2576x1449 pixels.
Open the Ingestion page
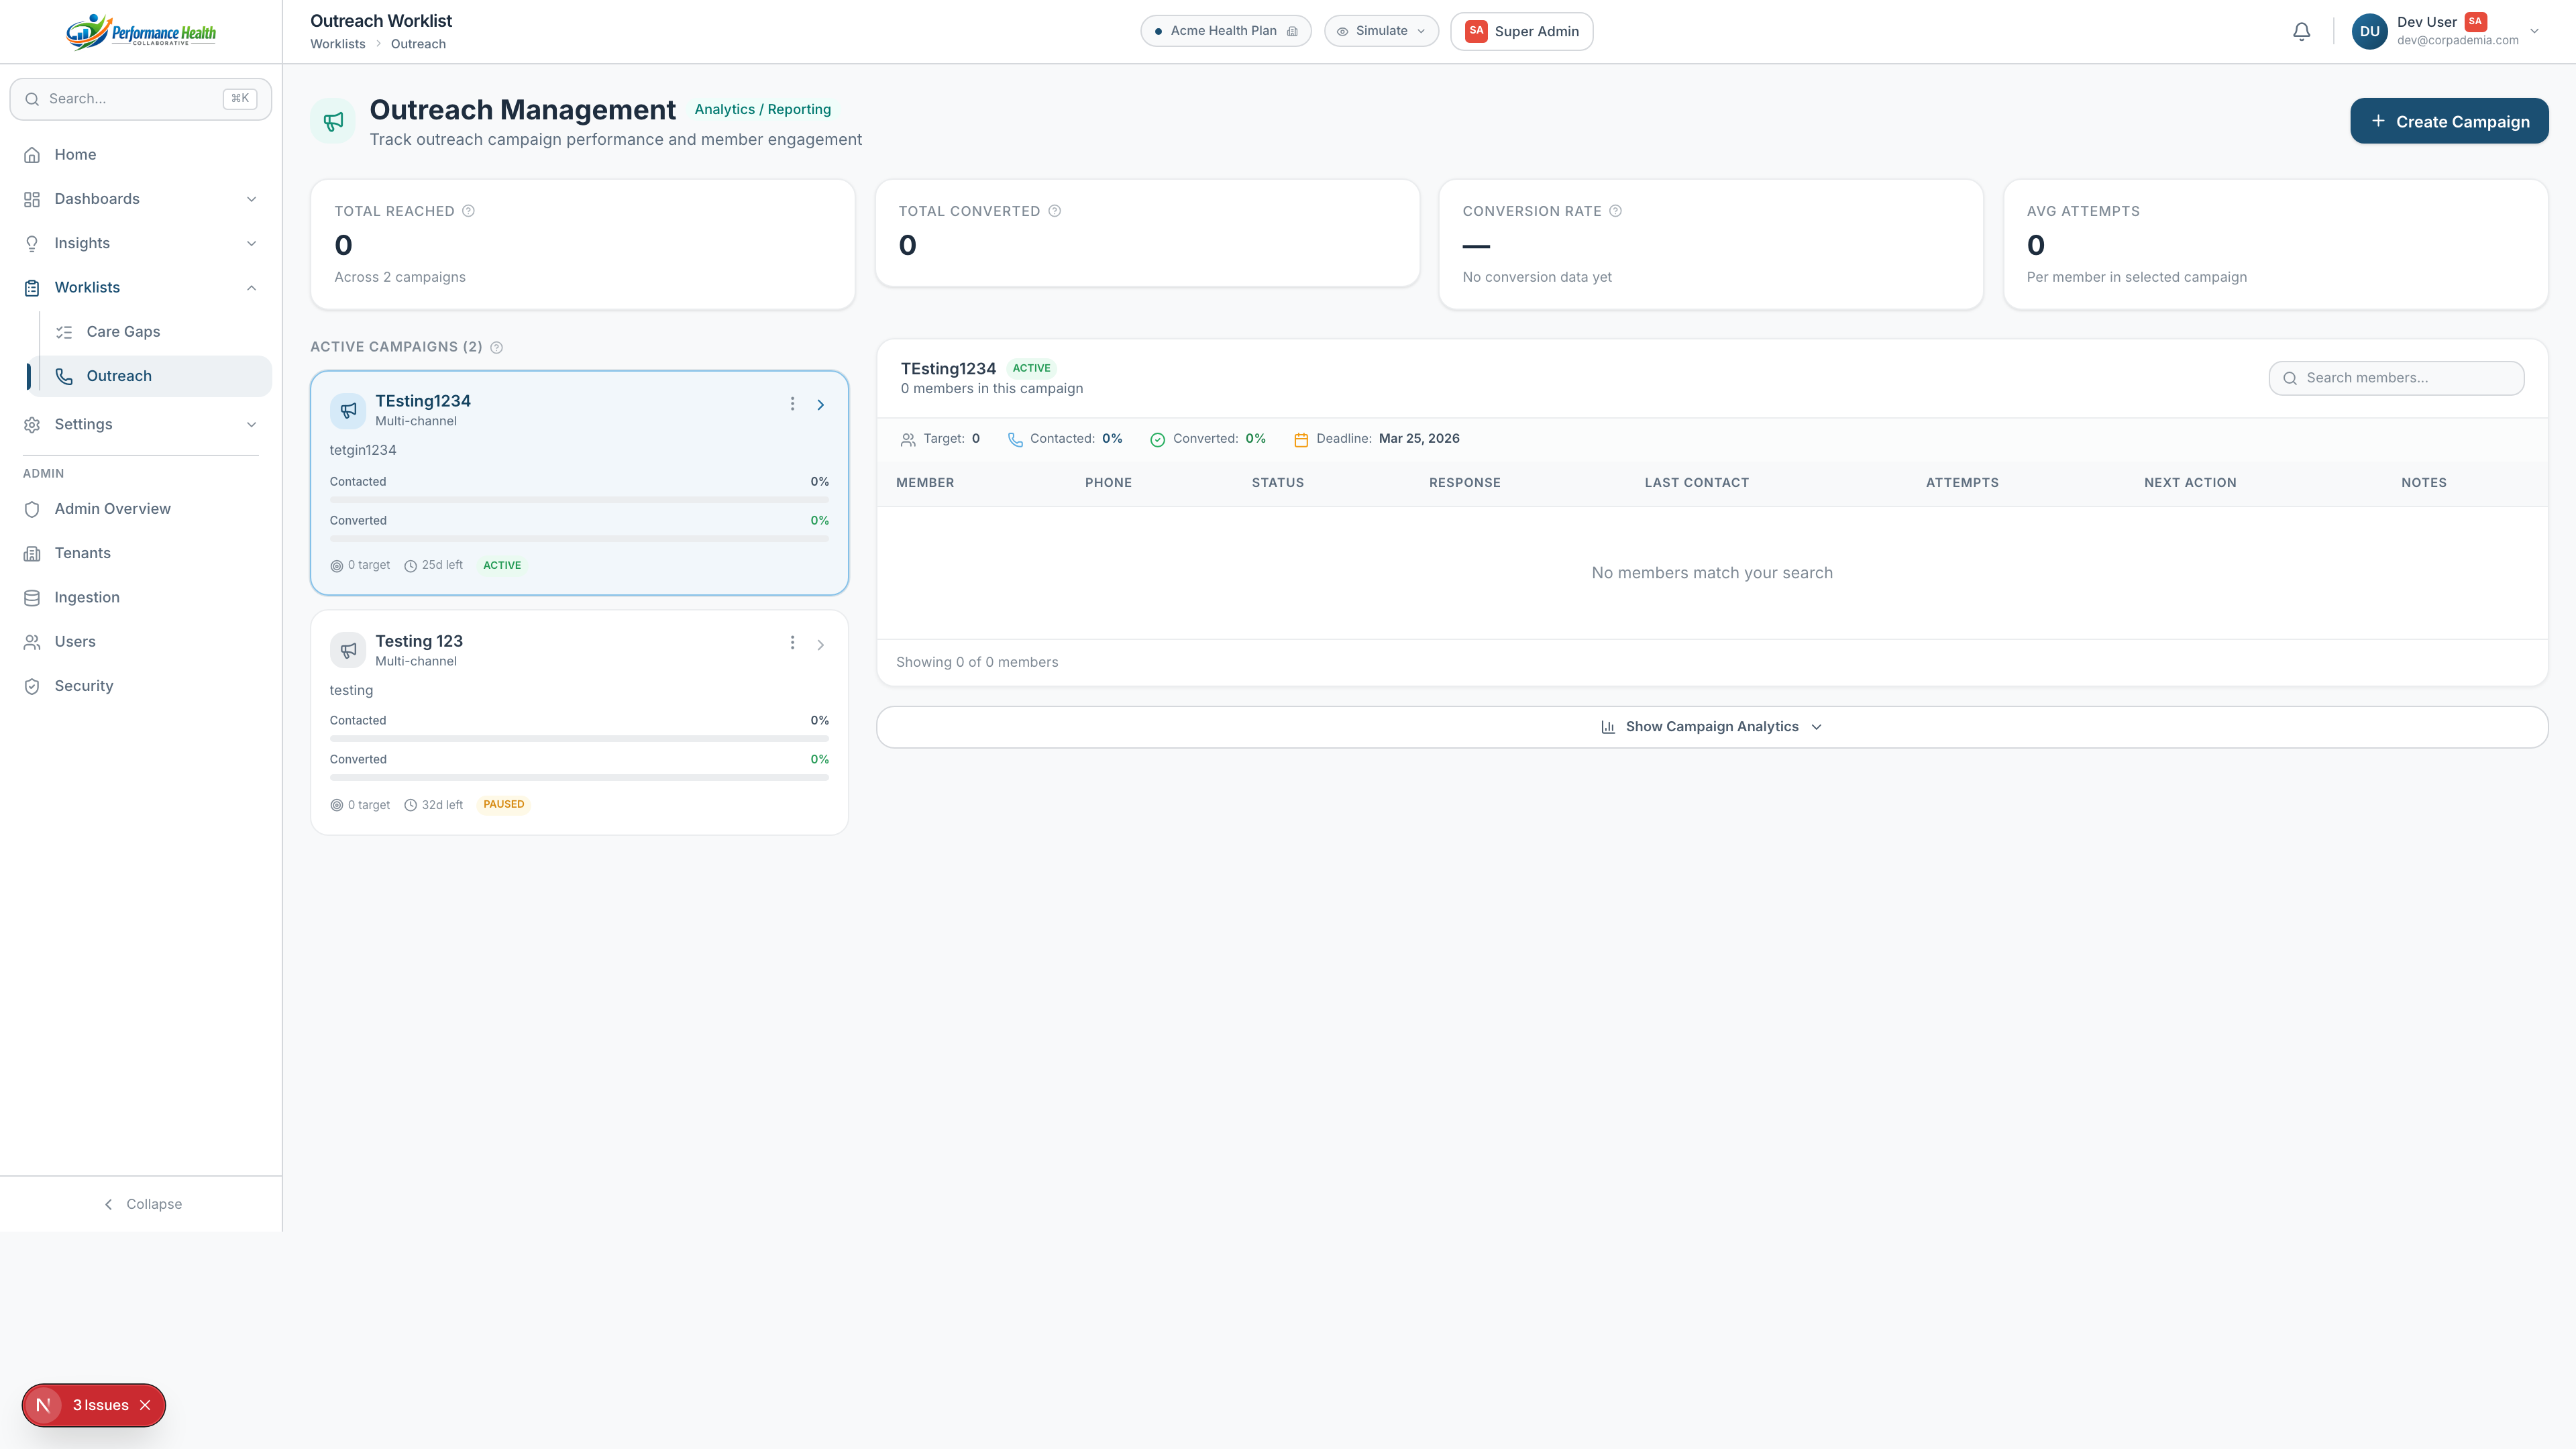(141, 598)
